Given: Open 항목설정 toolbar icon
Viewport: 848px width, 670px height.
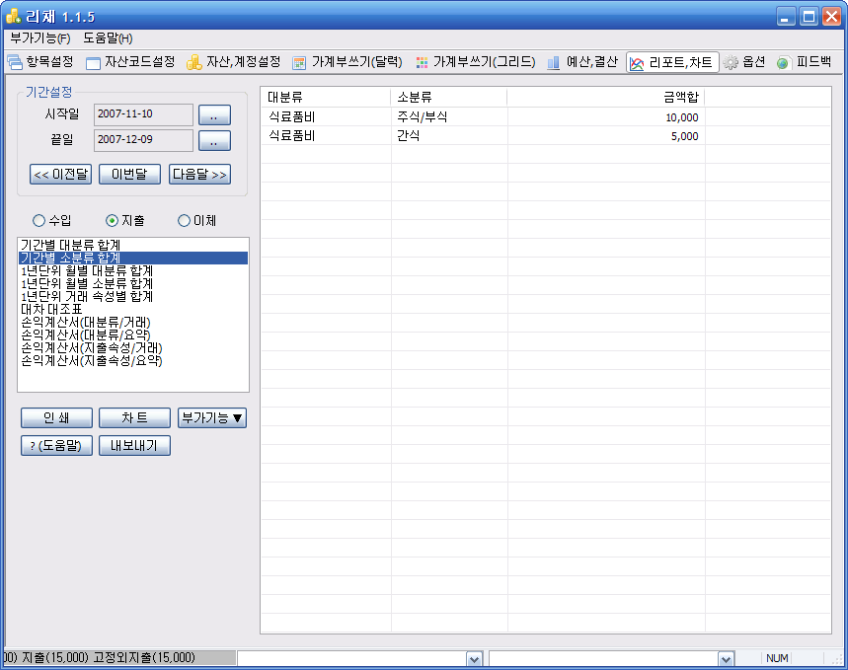Looking at the screenshot, I should 15,62.
